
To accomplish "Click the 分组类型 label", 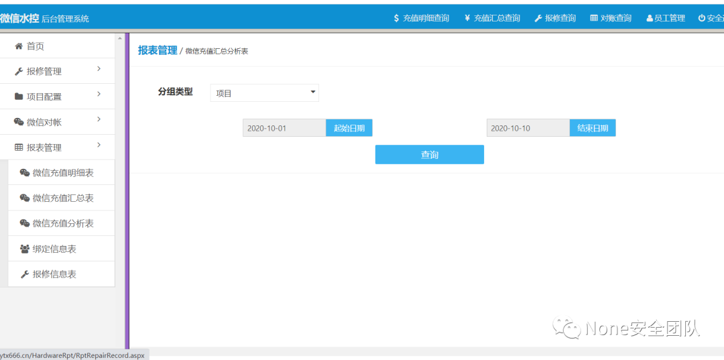I will coord(175,91).
